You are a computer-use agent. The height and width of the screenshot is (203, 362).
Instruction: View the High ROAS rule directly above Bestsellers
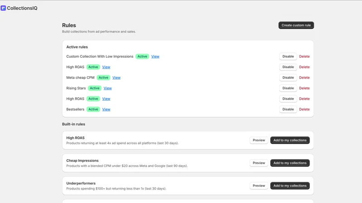pos(106,99)
